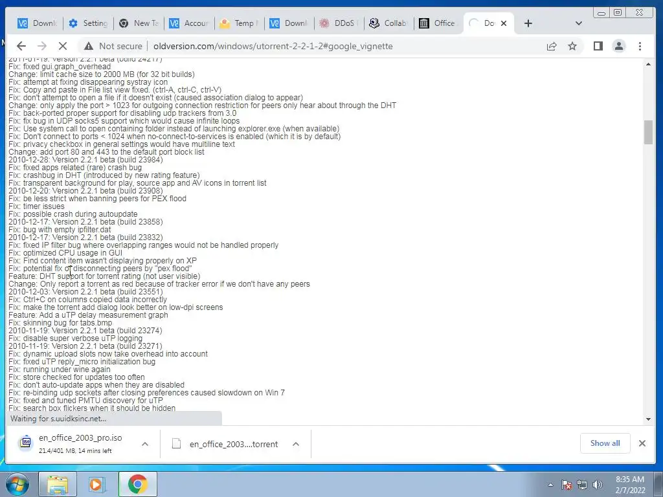
Task: Open the media player taskbar icon
Action: 97,484
